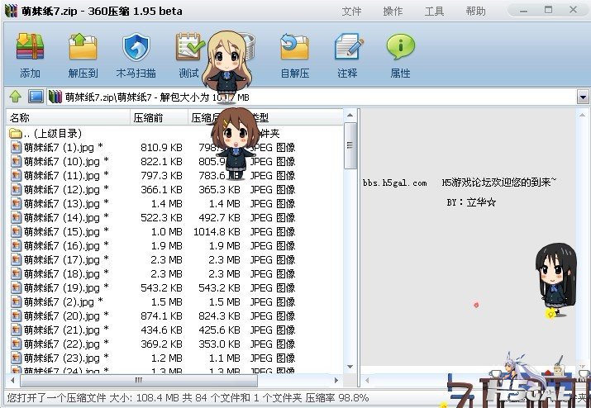This screenshot has width=591, height=408.
Task: Go up one level with green arrow icon
Action: coord(16,97)
